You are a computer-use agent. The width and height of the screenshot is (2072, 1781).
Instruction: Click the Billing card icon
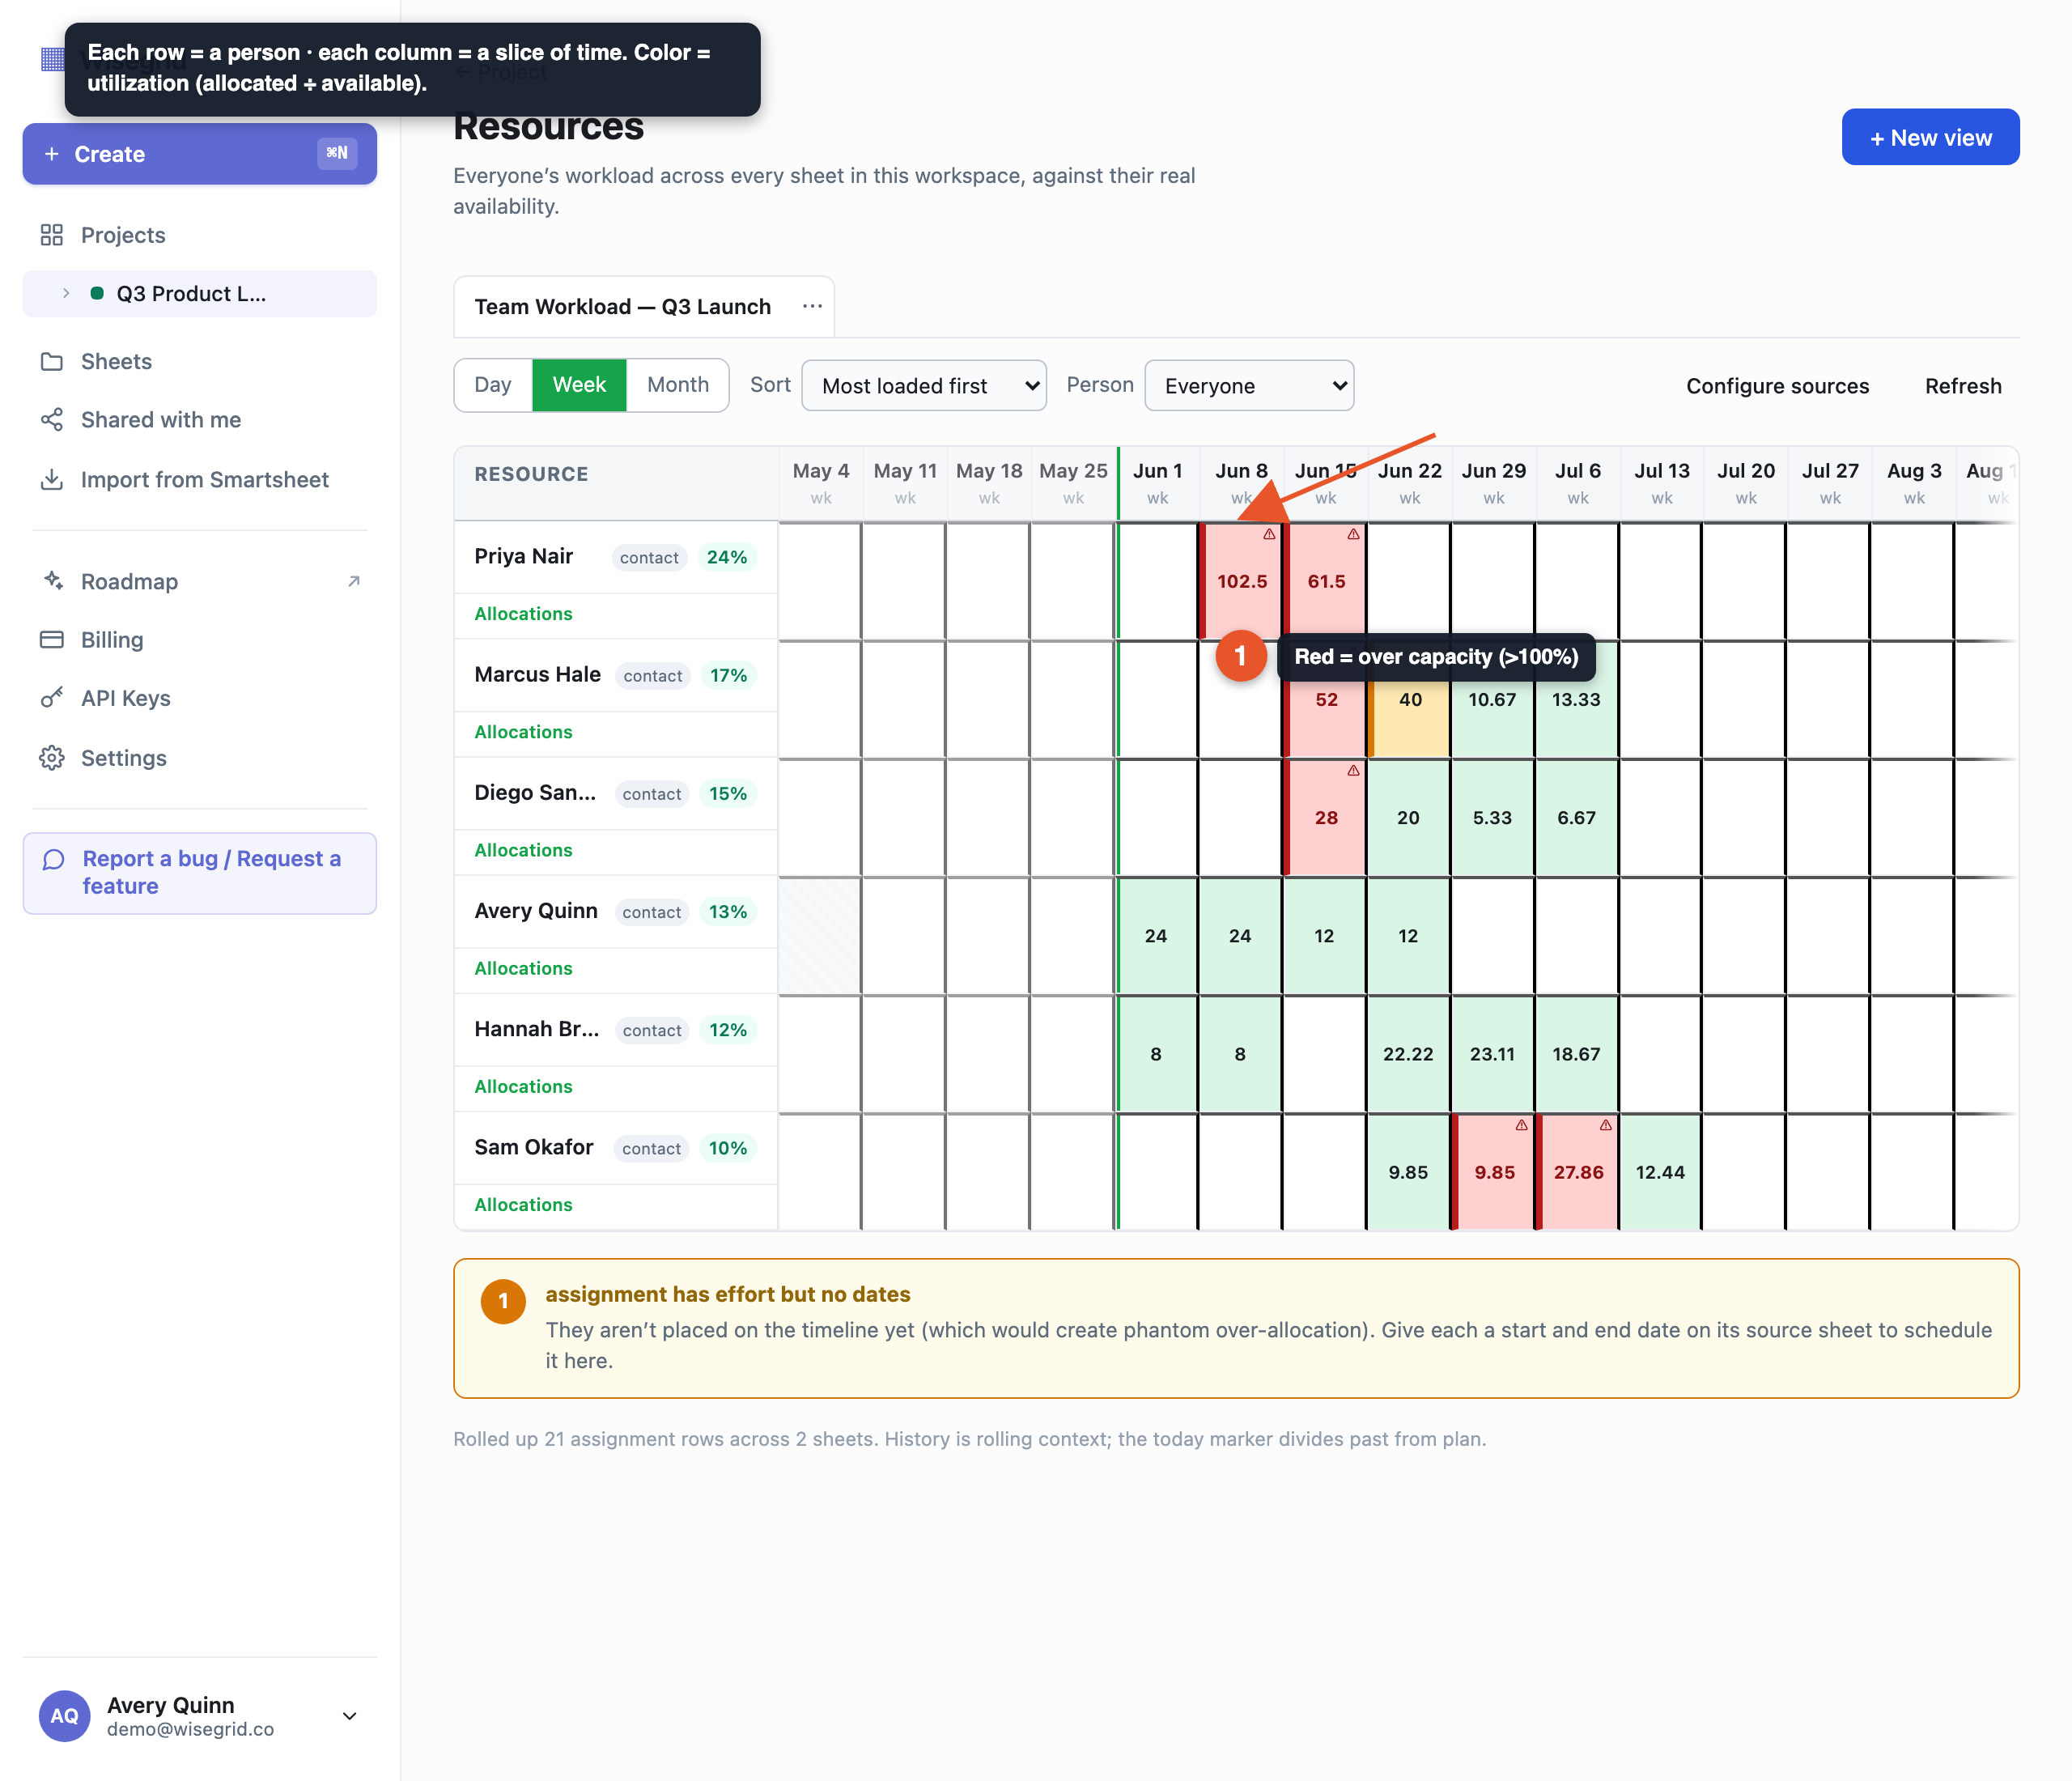52,640
